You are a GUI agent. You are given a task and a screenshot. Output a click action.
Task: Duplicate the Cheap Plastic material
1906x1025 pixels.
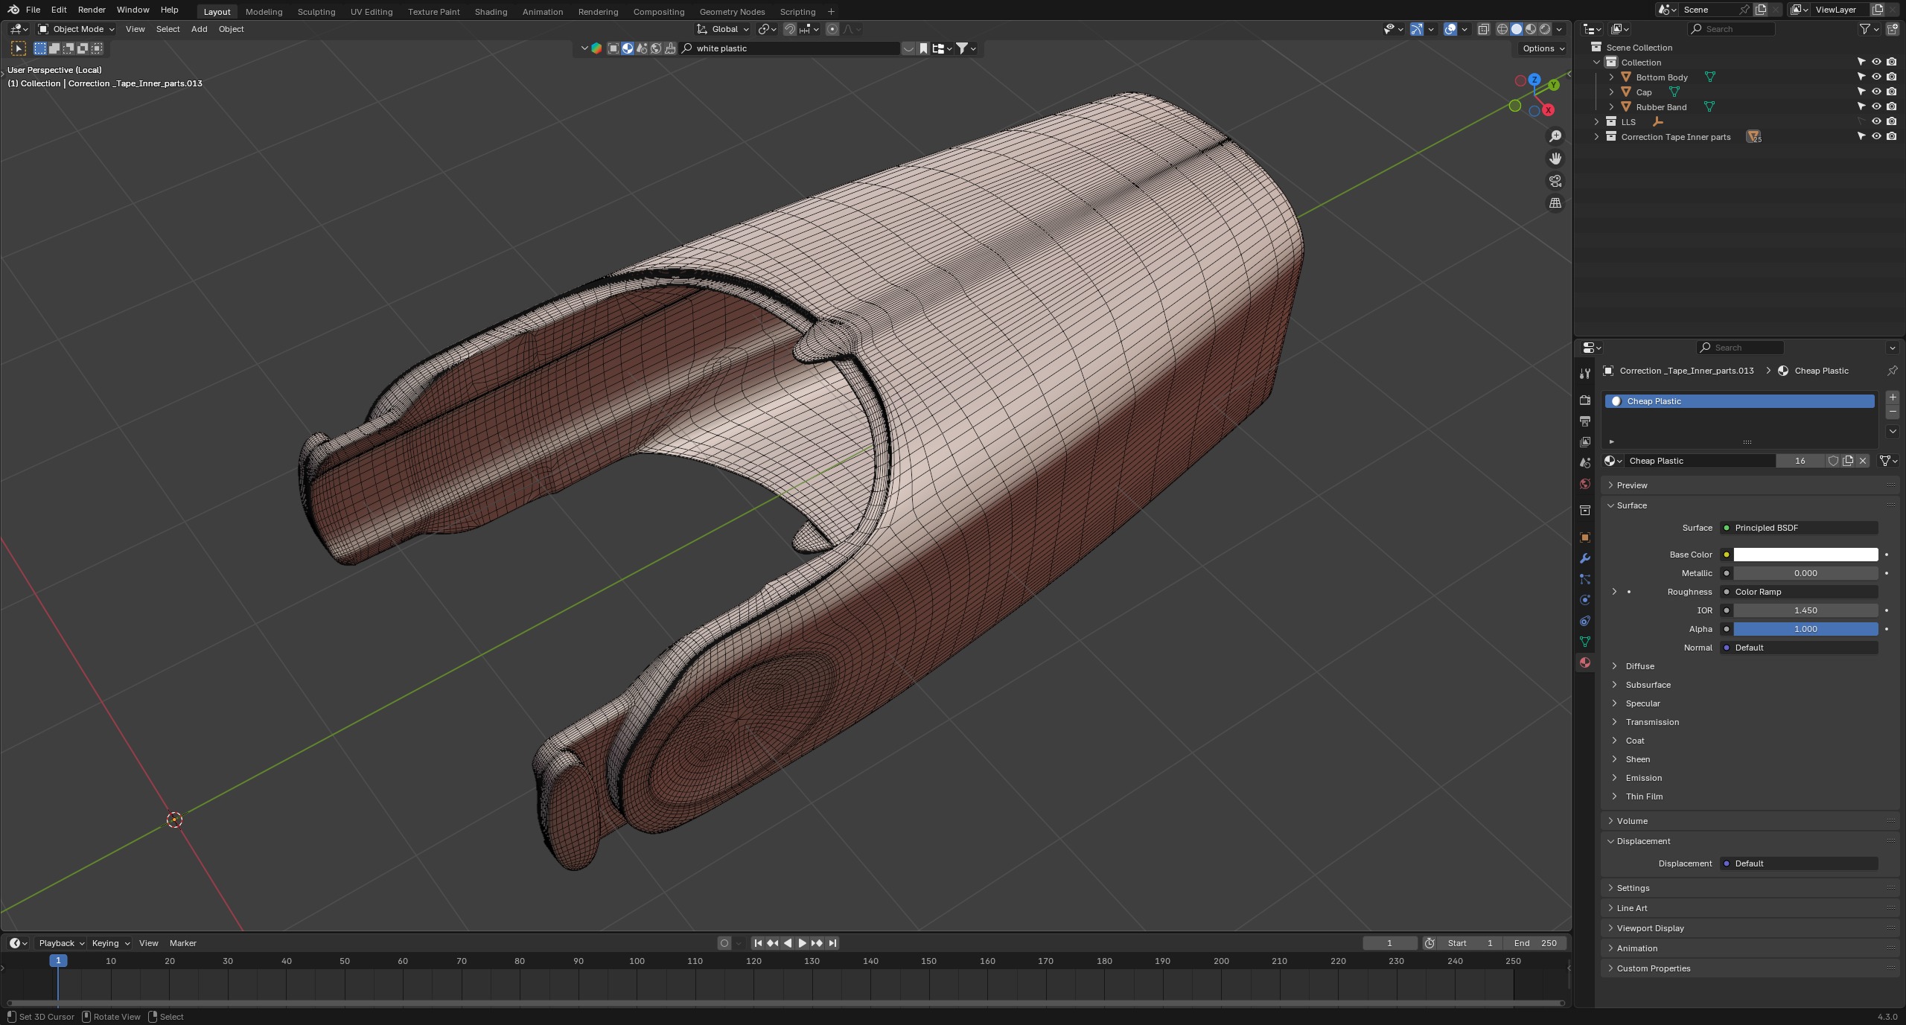point(1848,461)
